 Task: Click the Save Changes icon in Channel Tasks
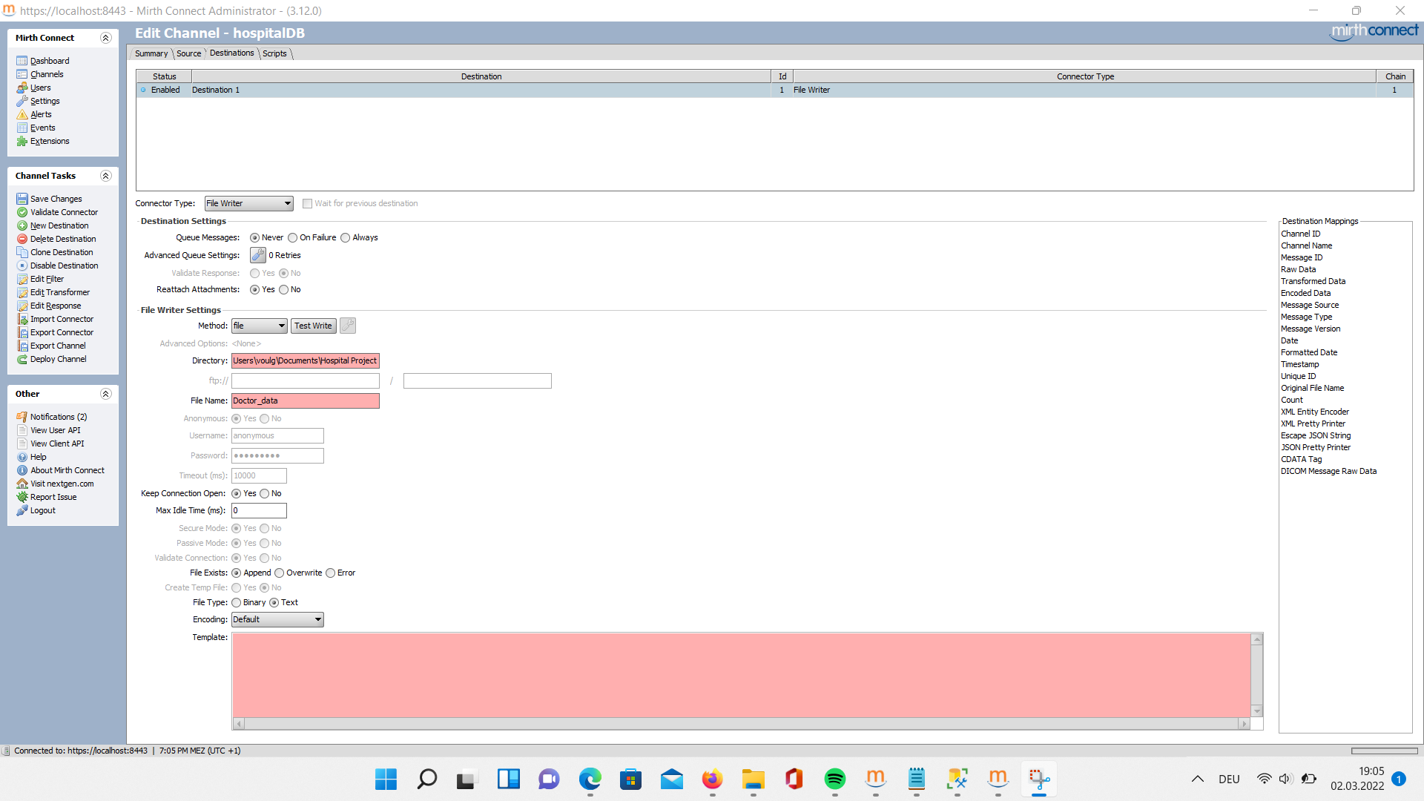point(22,199)
